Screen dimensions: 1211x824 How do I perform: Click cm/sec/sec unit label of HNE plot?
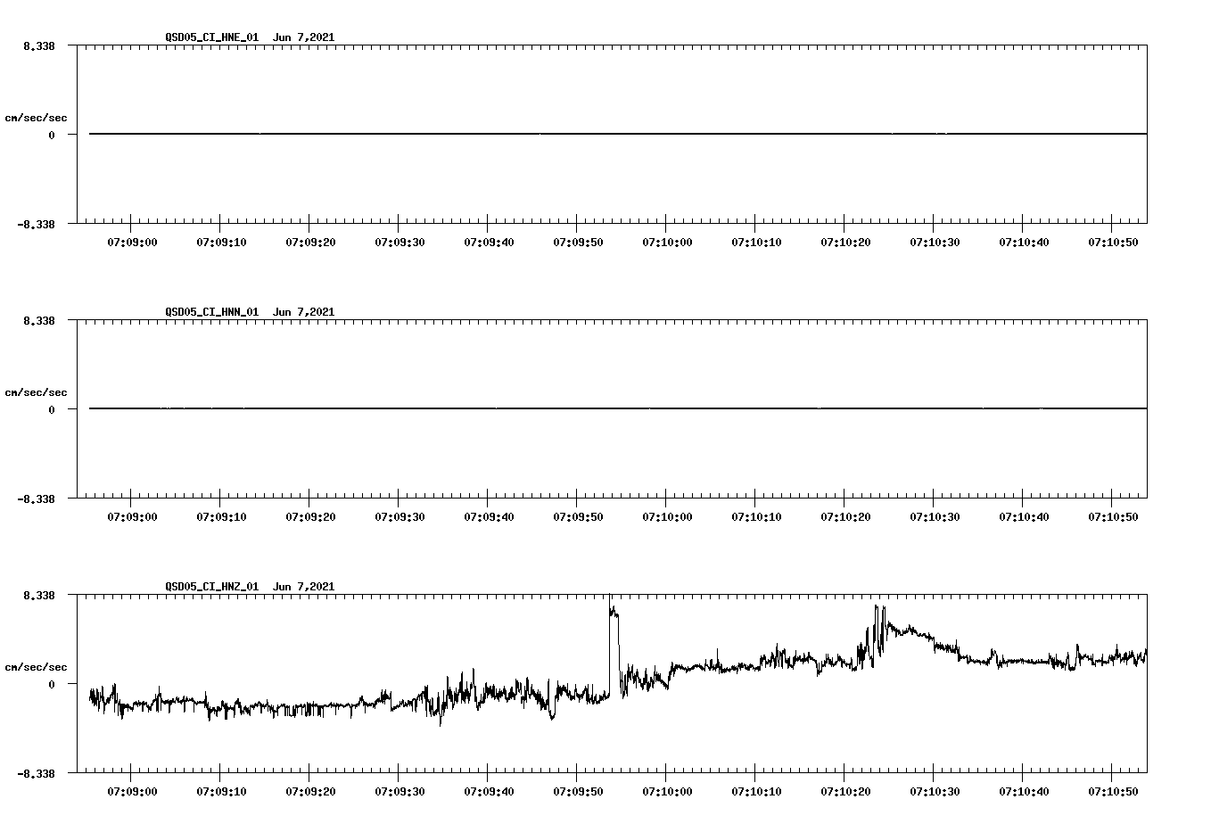click(x=36, y=118)
